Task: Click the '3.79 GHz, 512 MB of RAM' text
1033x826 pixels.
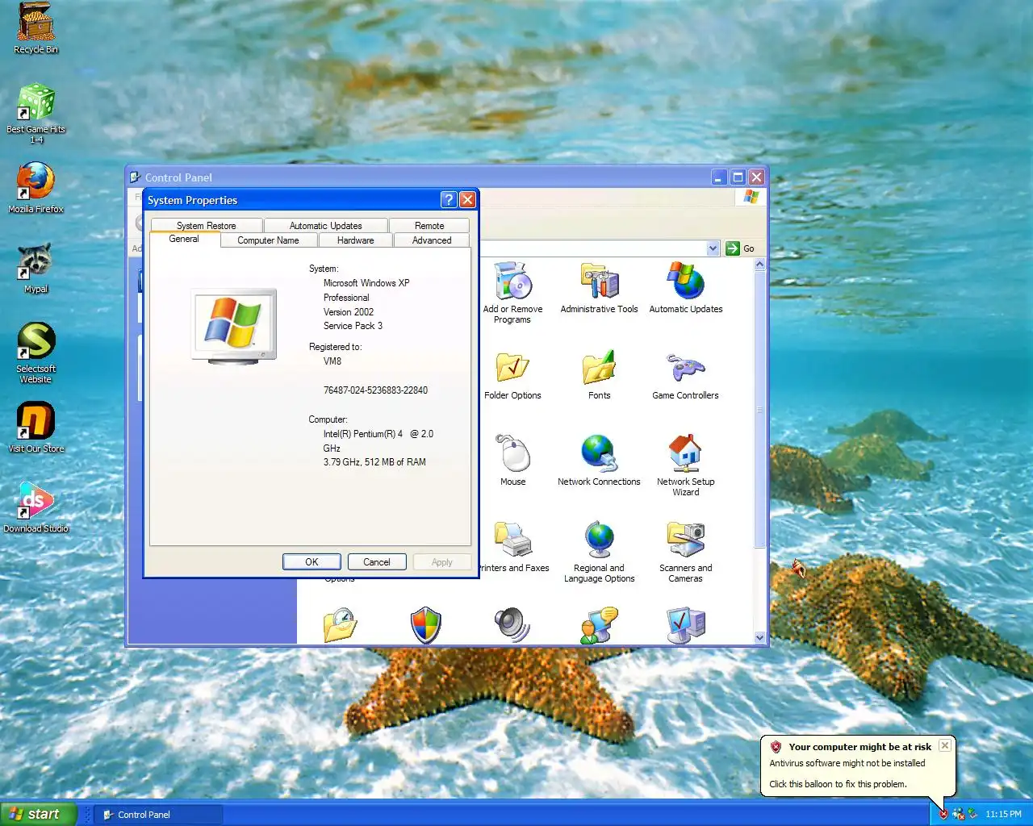Action: 374,462
